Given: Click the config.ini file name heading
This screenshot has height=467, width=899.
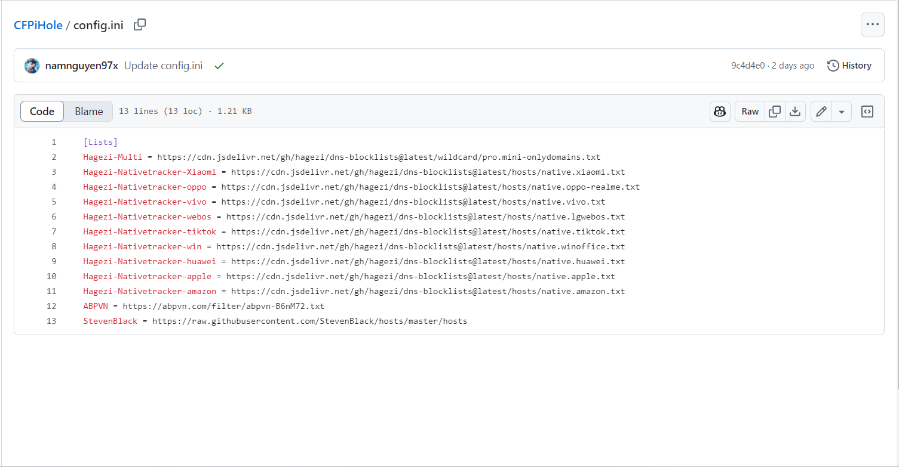Looking at the screenshot, I should pyautogui.click(x=99, y=26).
